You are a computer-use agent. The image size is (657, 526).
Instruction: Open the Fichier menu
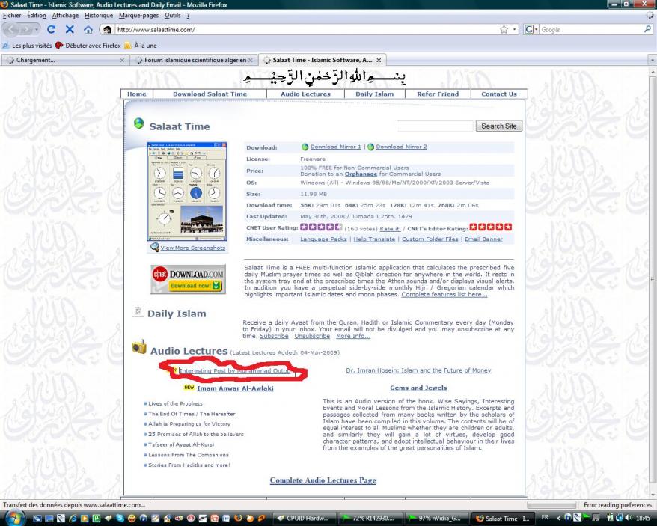pyautogui.click(x=12, y=15)
